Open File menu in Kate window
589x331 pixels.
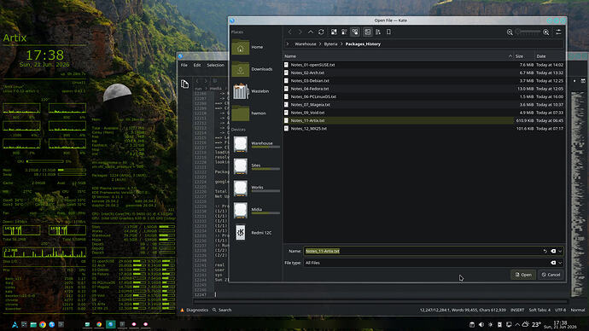[x=184, y=65]
